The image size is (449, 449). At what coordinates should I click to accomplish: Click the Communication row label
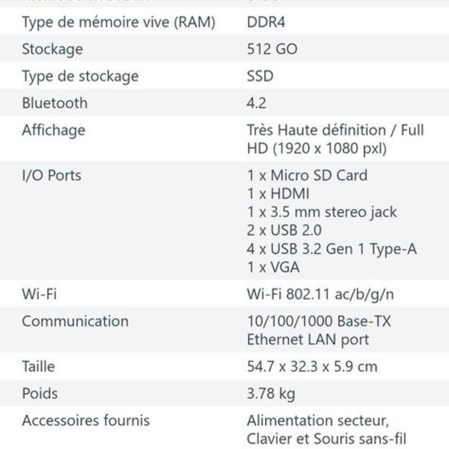tap(75, 321)
